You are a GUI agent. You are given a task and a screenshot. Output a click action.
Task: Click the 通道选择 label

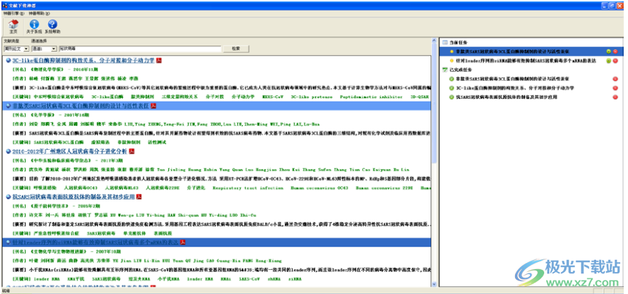point(39,41)
